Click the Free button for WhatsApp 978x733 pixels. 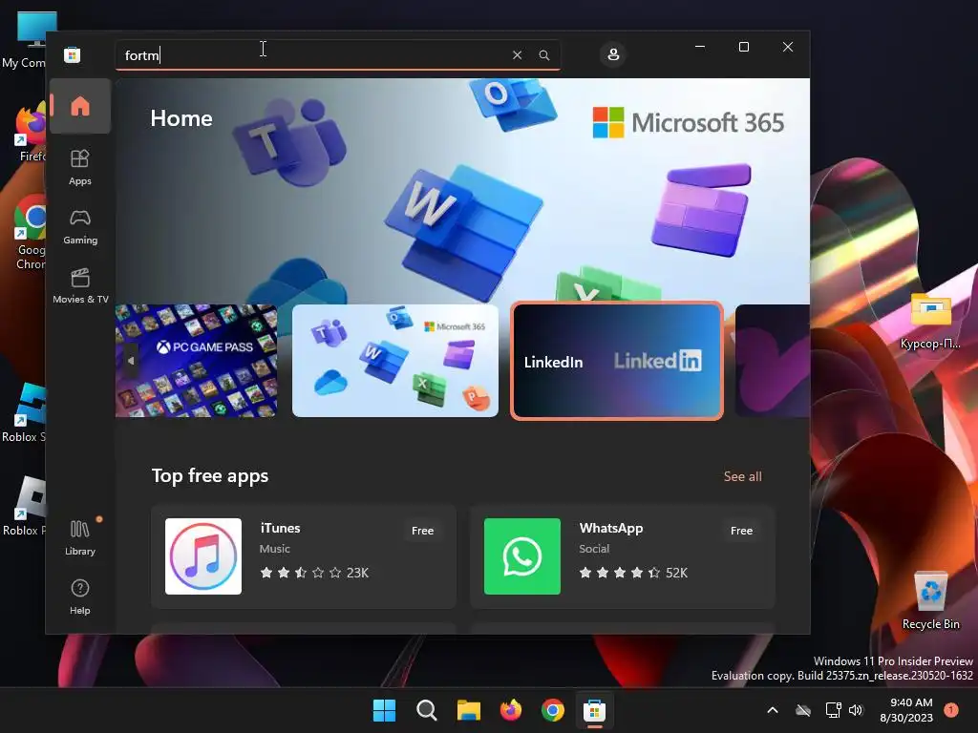[741, 531]
